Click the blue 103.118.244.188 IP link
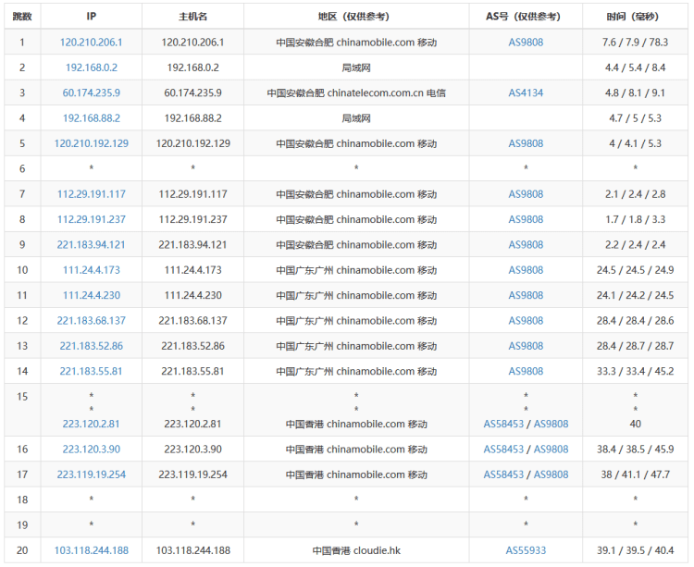 point(91,550)
